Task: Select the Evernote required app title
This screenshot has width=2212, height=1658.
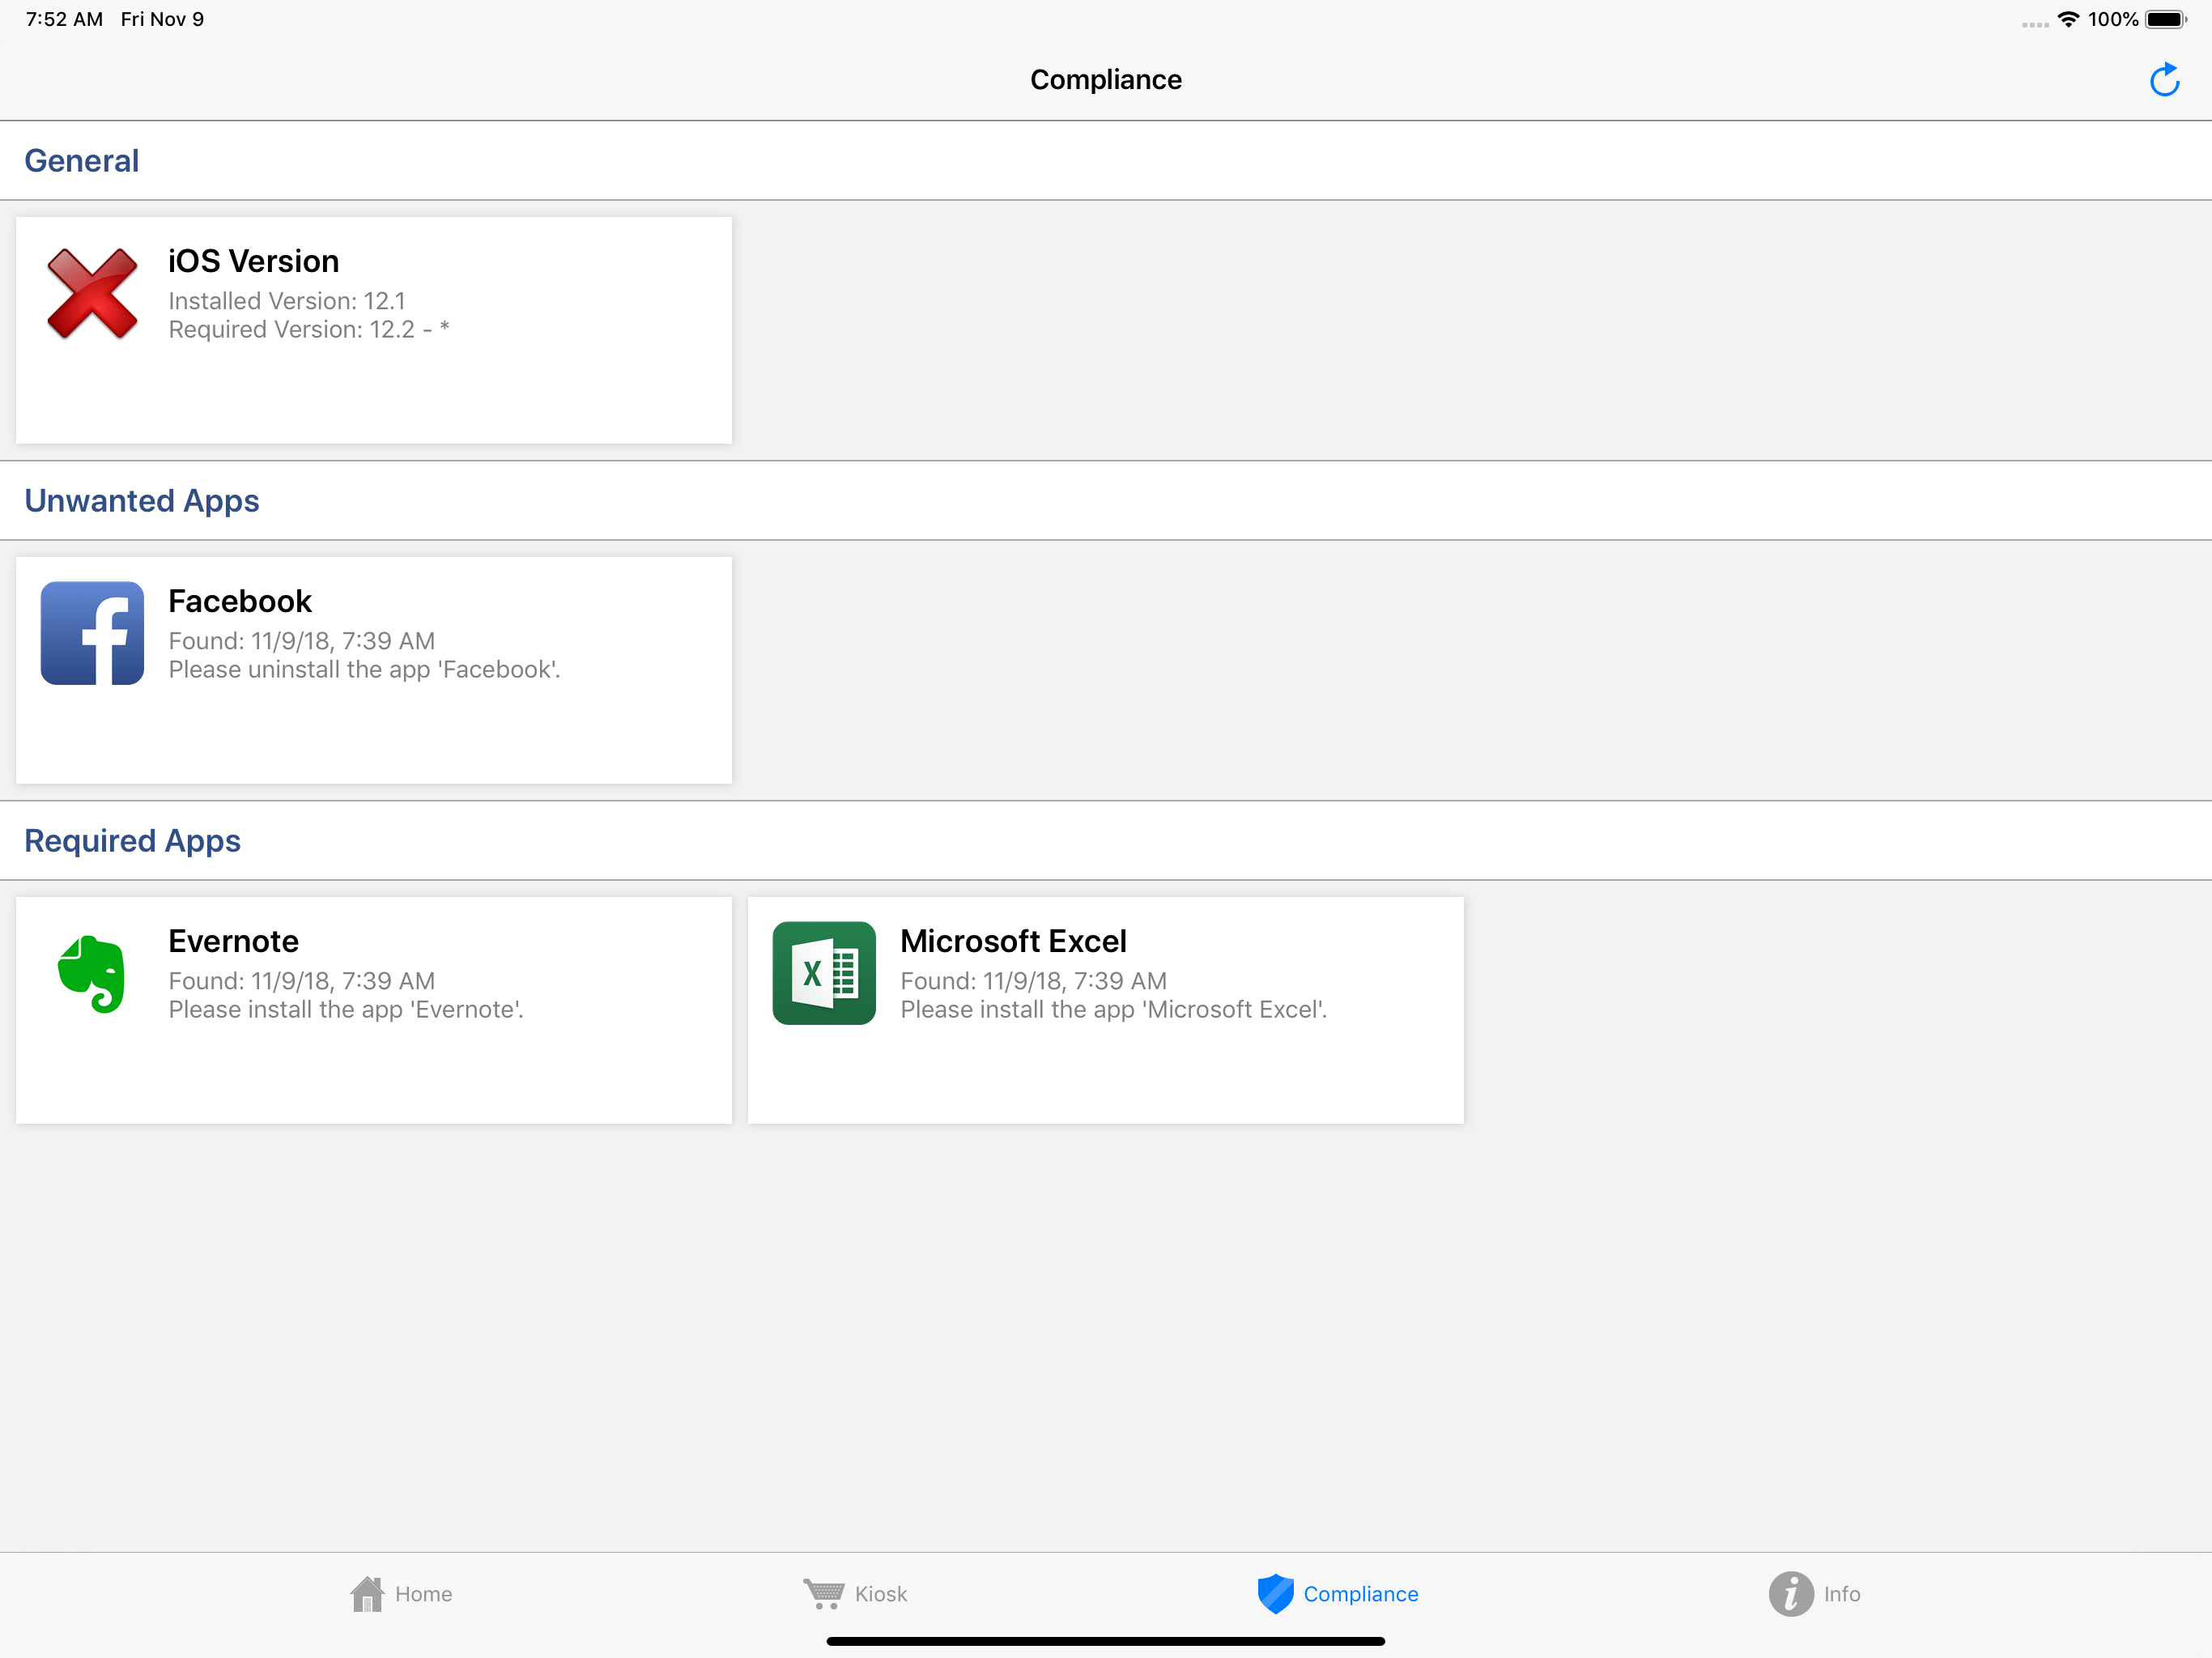Action: [233, 941]
